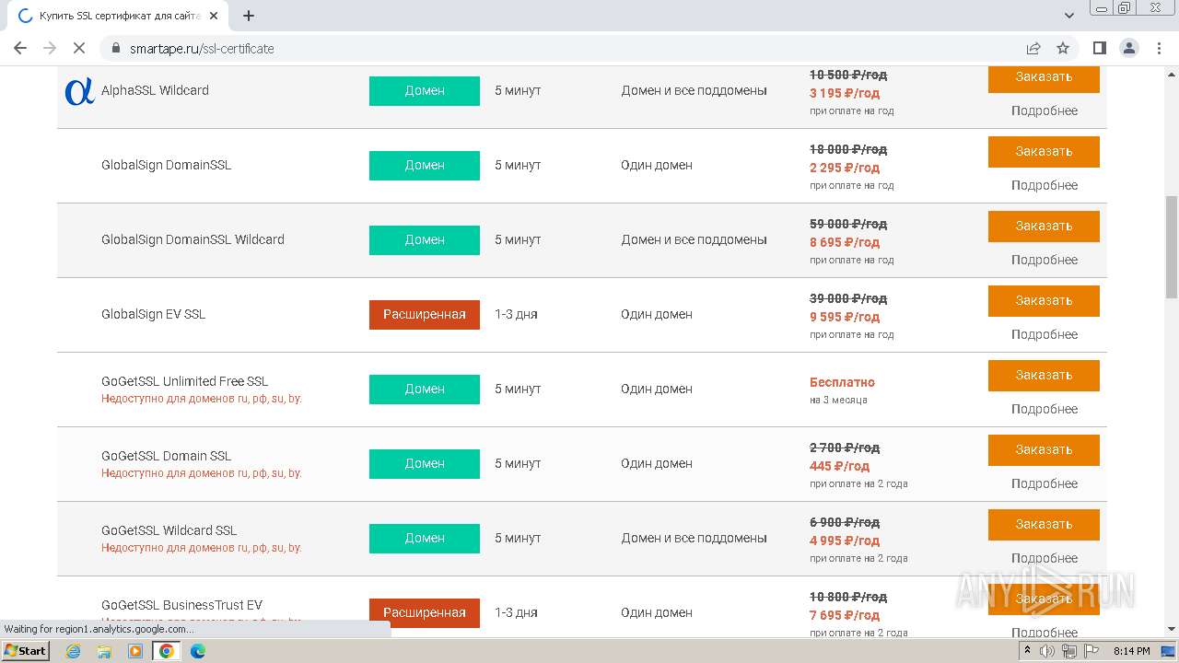Order GlobalSign DomainSSL via Заказать
The height and width of the screenshot is (663, 1179).
[x=1044, y=152]
